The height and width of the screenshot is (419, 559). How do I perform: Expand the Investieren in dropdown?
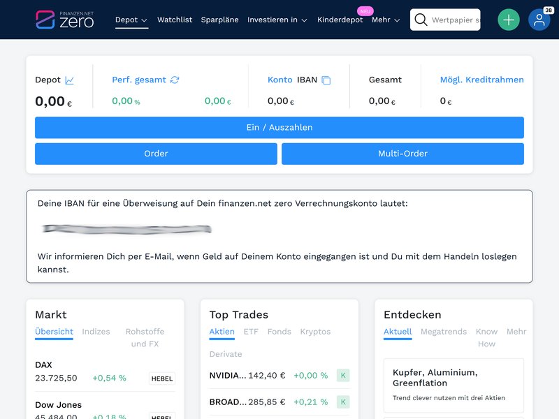(277, 20)
